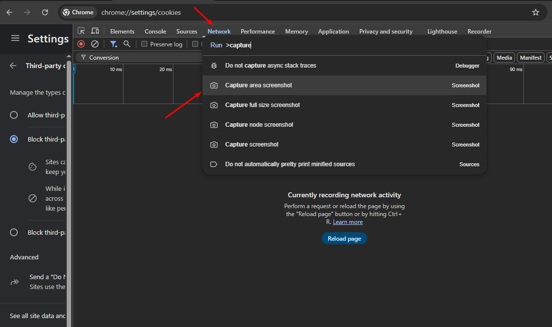
Task: Select the Network tab
Action: click(219, 31)
